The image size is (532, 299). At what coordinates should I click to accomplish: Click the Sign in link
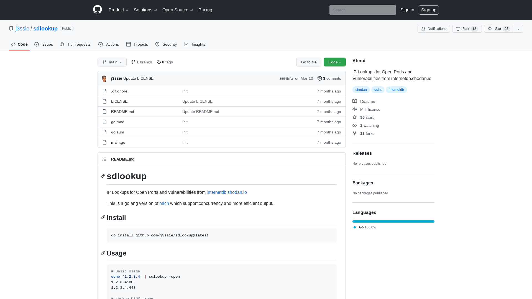coord(407,10)
